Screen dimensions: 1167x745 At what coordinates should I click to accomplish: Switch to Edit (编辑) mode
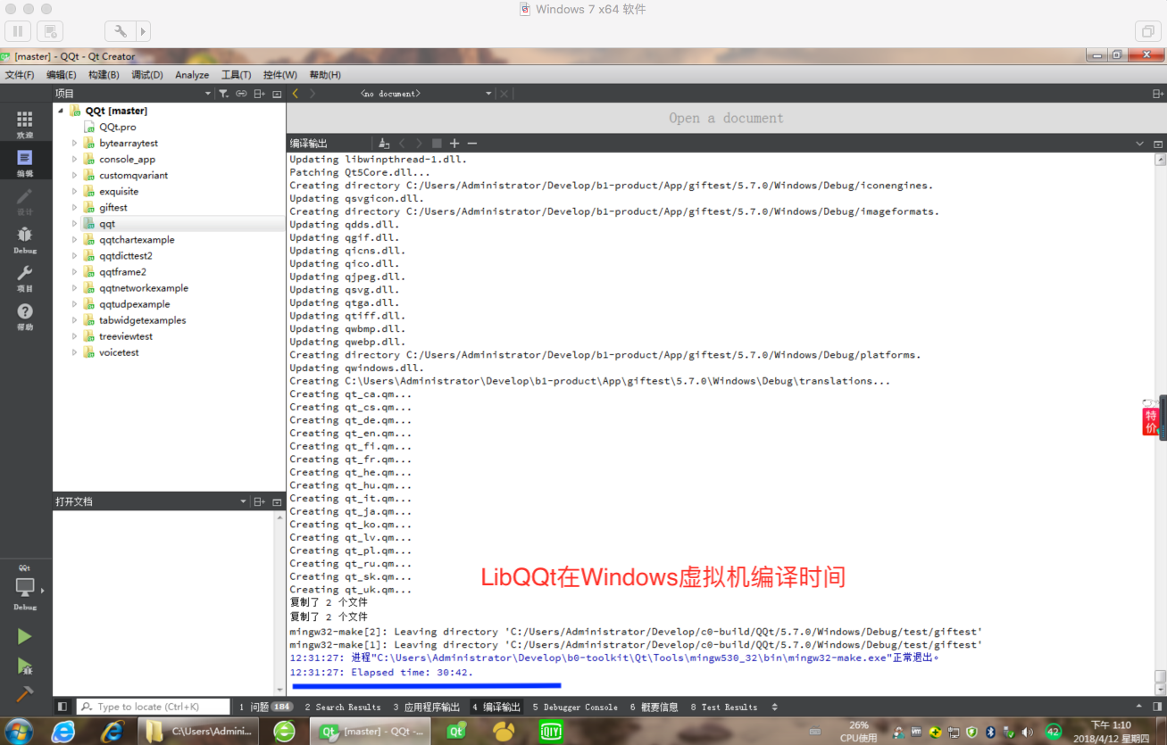(x=25, y=162)
